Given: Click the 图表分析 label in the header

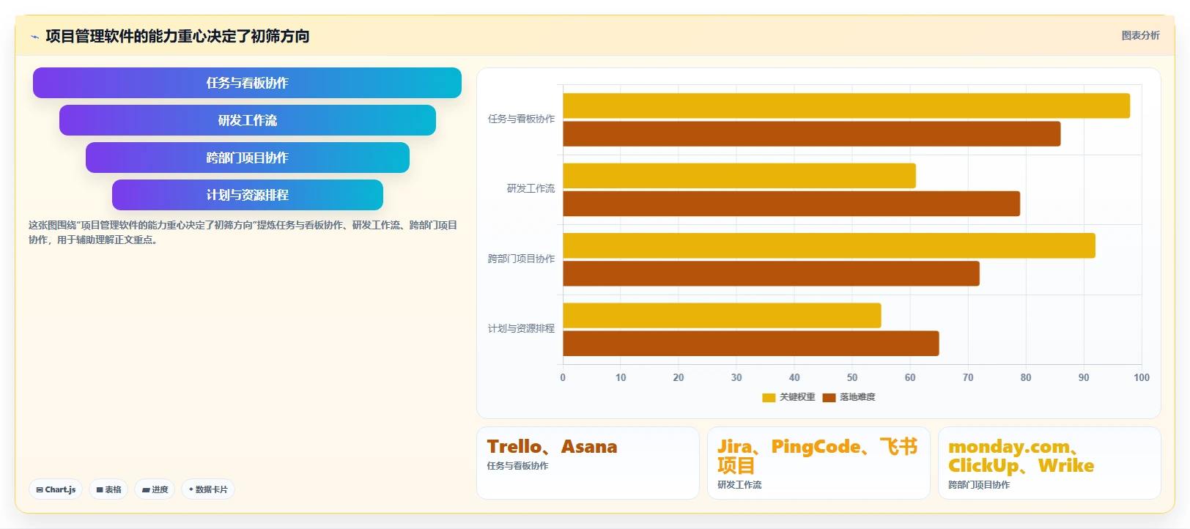Looking at the screenshot, I should (1140, 35).
